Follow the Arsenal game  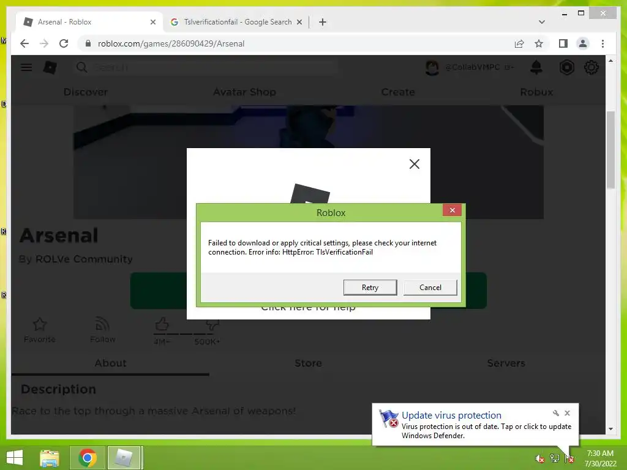(102, 324)
